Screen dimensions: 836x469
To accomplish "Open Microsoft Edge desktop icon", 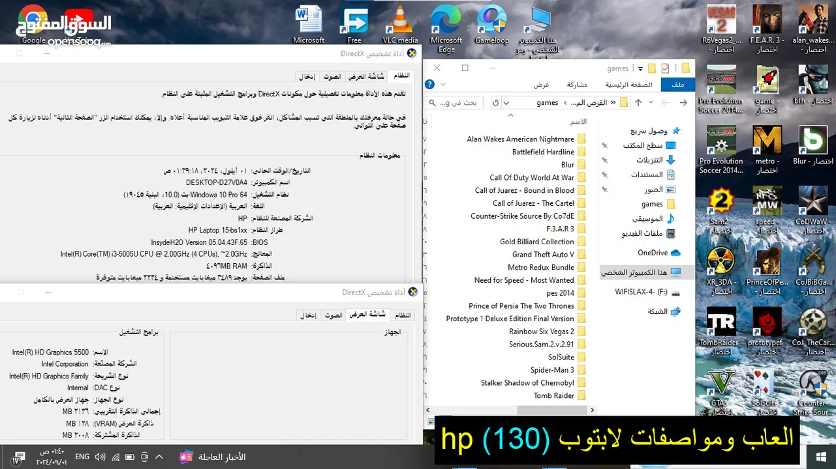I will click(x=446, y=29).
